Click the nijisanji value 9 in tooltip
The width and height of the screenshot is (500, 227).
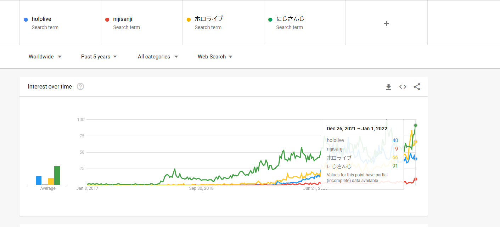tap(397, 149)
